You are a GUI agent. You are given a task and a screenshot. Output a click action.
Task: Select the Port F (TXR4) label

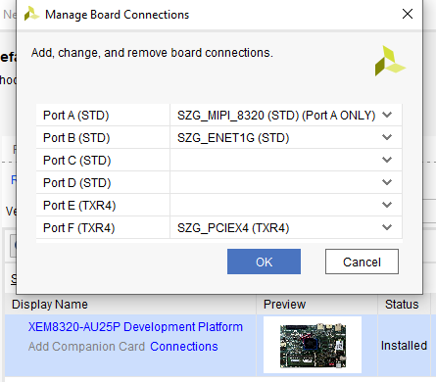pyautogui.click(x=78, y=228)
